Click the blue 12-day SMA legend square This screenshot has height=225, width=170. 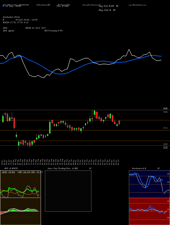pyautogui.click(x=3, y=5)
